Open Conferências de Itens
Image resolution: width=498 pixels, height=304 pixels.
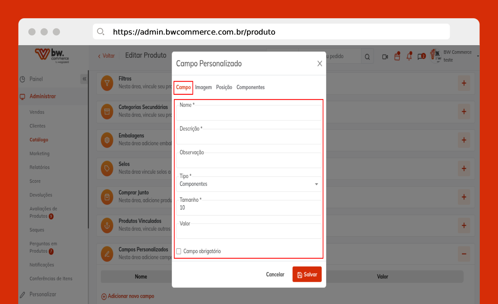point(51,279)
